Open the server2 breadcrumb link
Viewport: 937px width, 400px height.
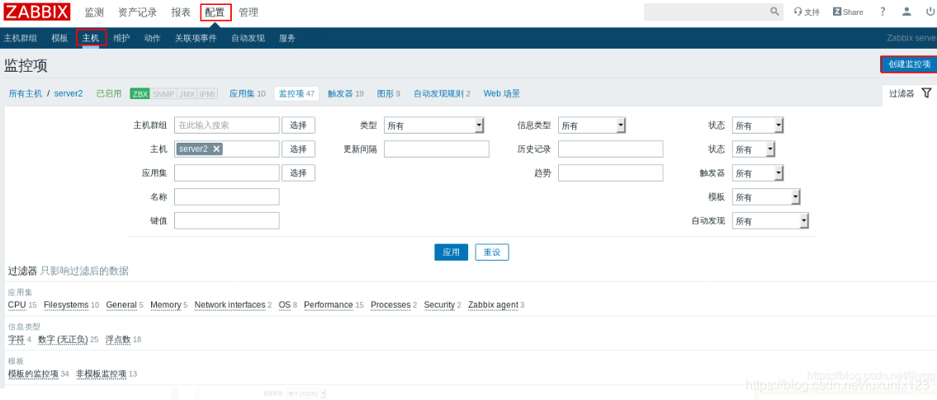[x=69, y=94]
